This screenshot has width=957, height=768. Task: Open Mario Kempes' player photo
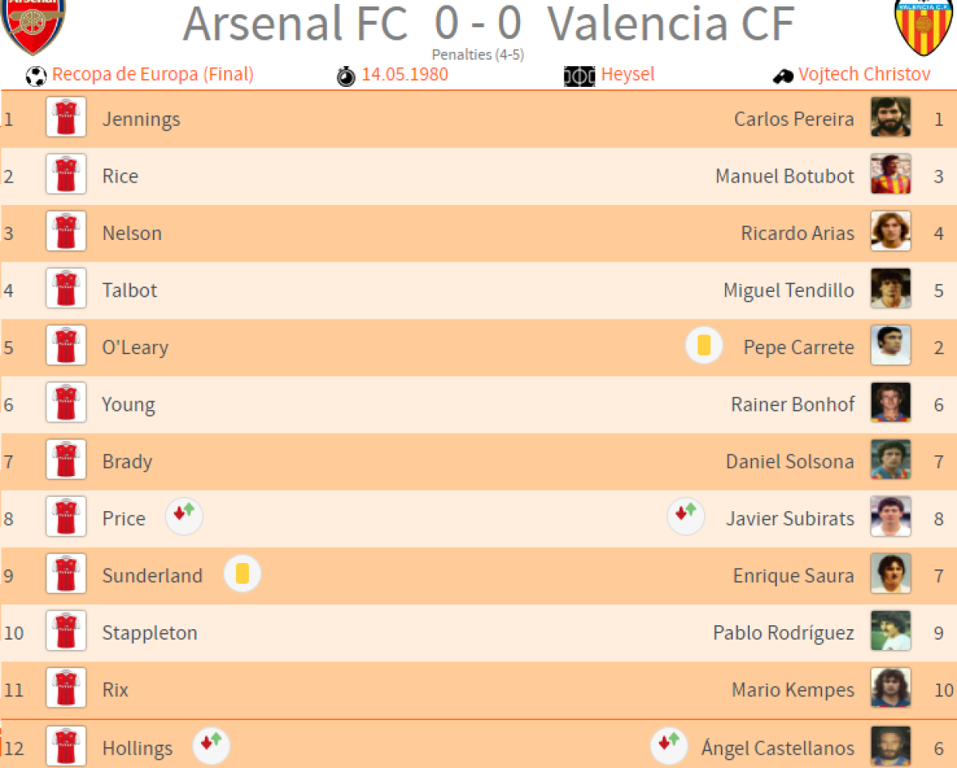[890, 688]
